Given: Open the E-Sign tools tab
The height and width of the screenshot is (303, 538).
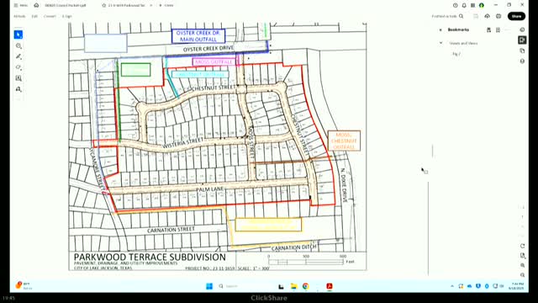Looking at the screenshot, I should 67,16.
